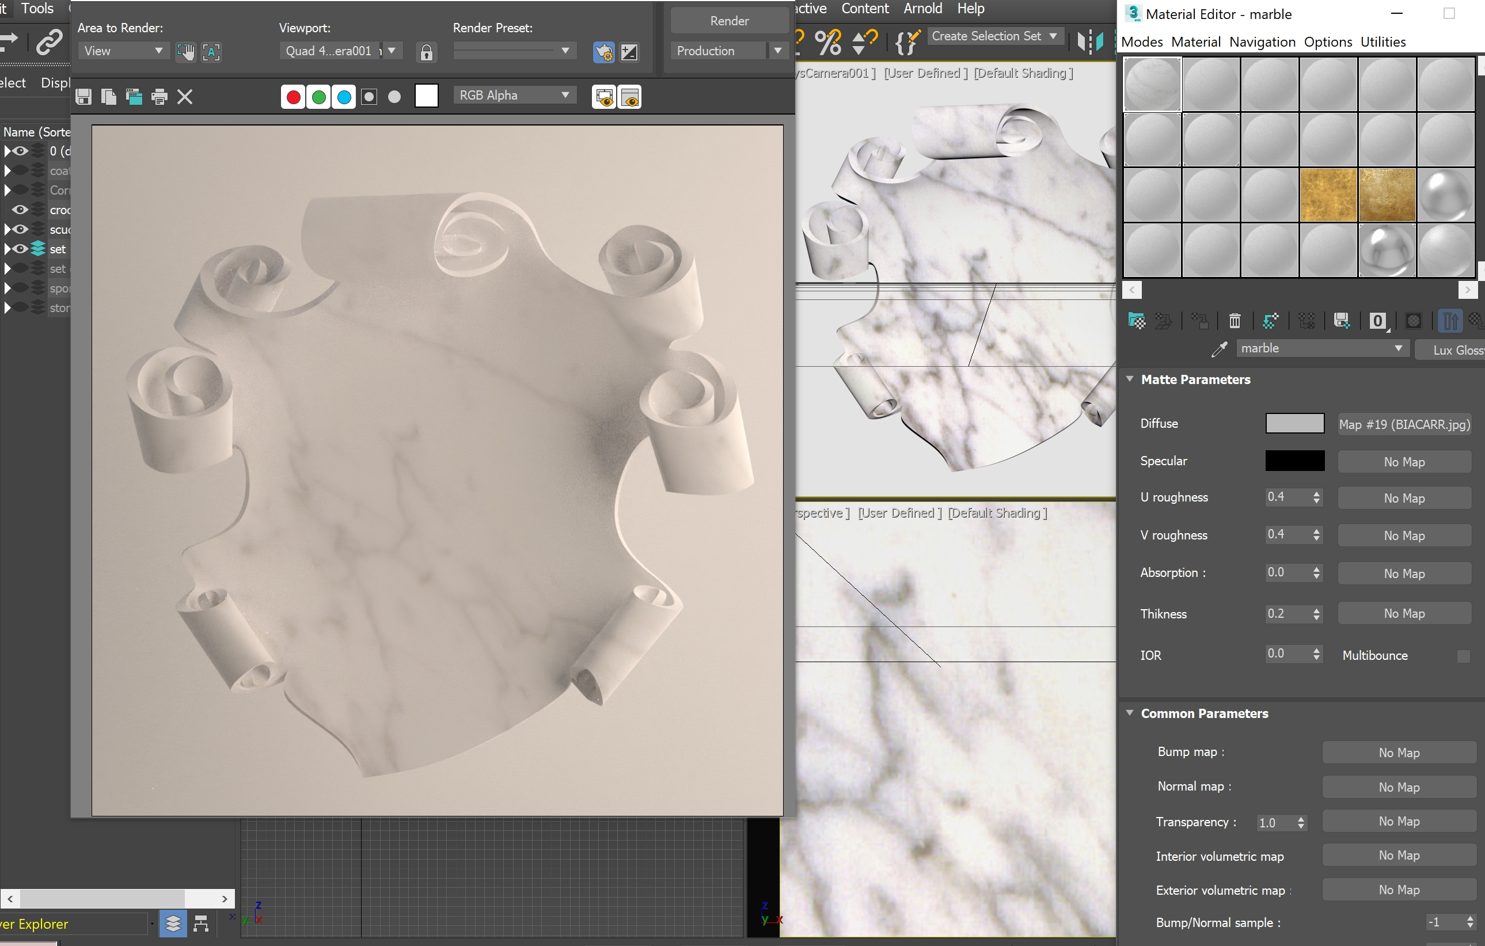Toggle visibility of the set layer
1485x946 pixels.
coord(20,249)
